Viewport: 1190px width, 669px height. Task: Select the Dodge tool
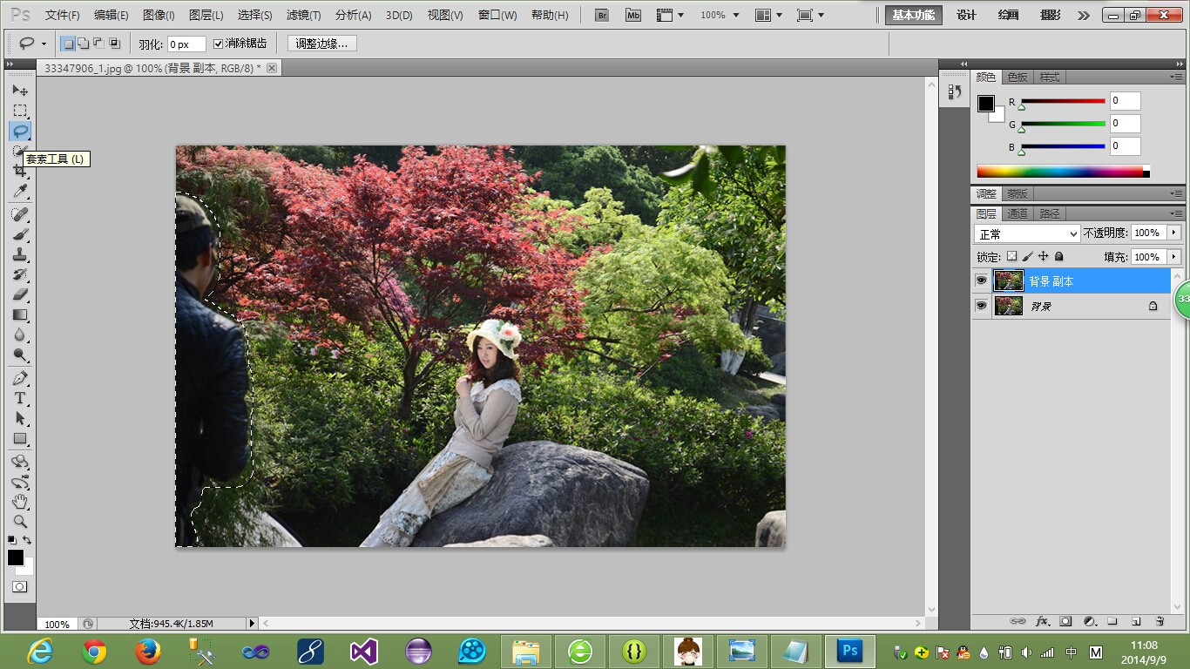pos(20,355)
